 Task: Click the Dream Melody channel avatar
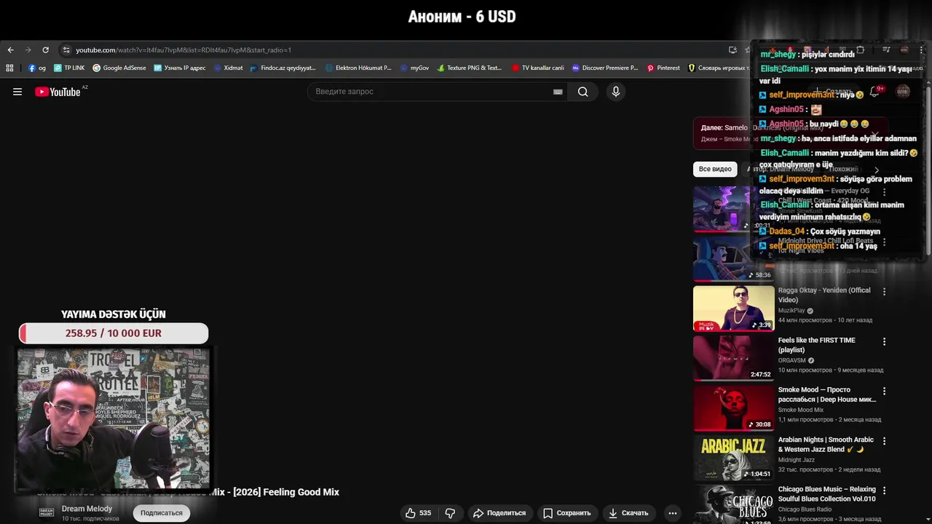47,512
